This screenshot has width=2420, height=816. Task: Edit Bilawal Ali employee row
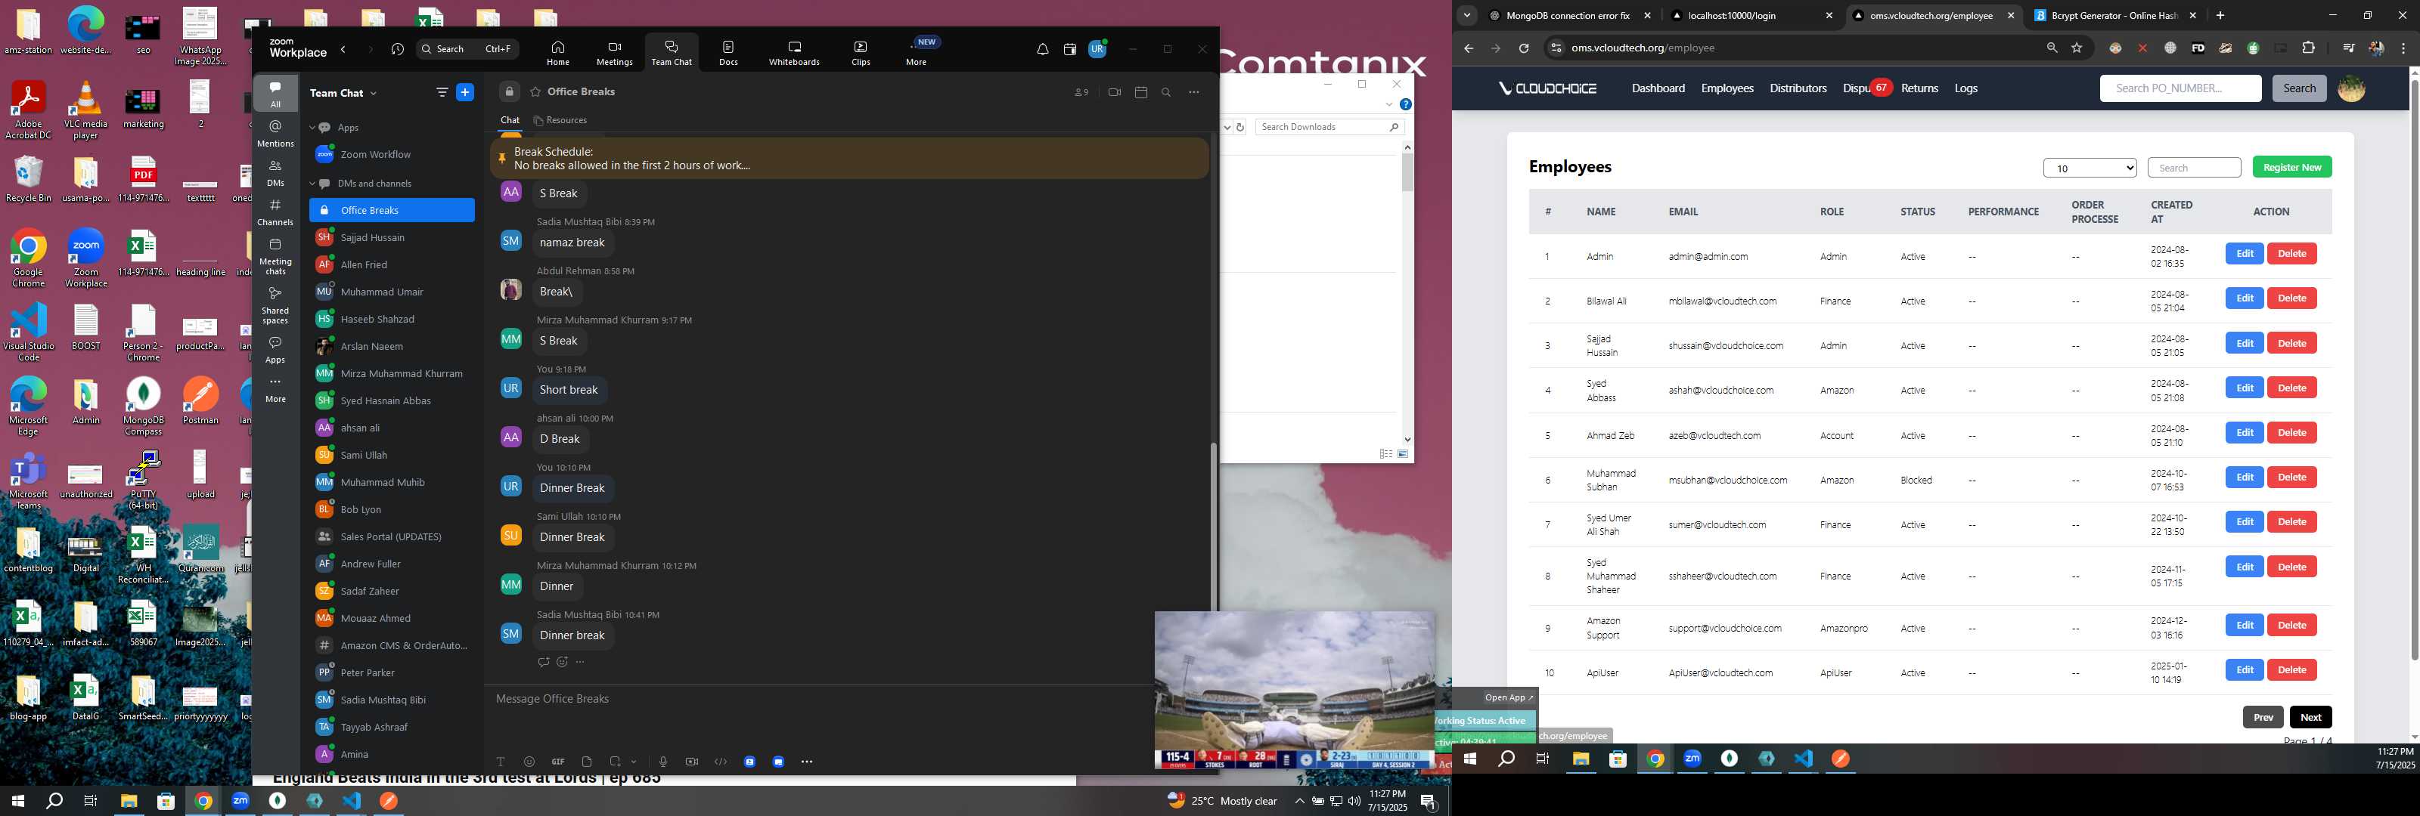[2245, 298]
